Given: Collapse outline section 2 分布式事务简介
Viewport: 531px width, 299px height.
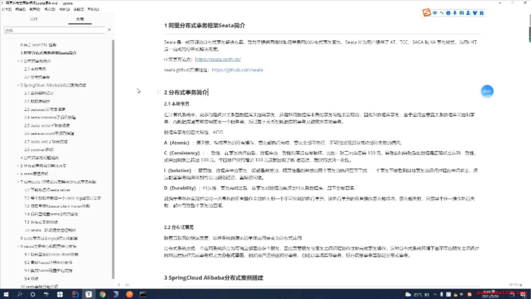Looking at the screenshot, I should point(18,61).
